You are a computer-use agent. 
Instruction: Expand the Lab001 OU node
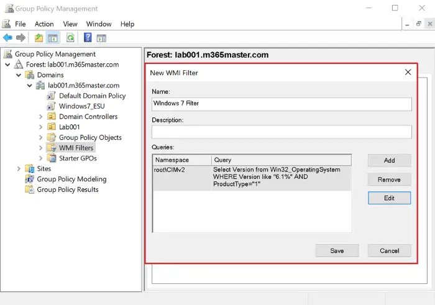click(x=41, y=127)
